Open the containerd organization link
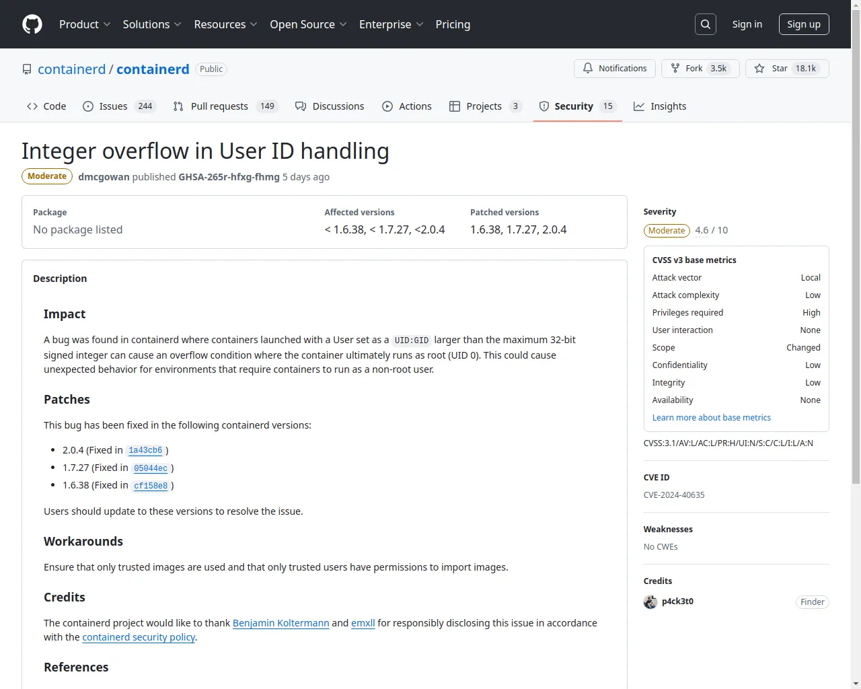Viewport: 861px width, 689px height. point(72,69)
